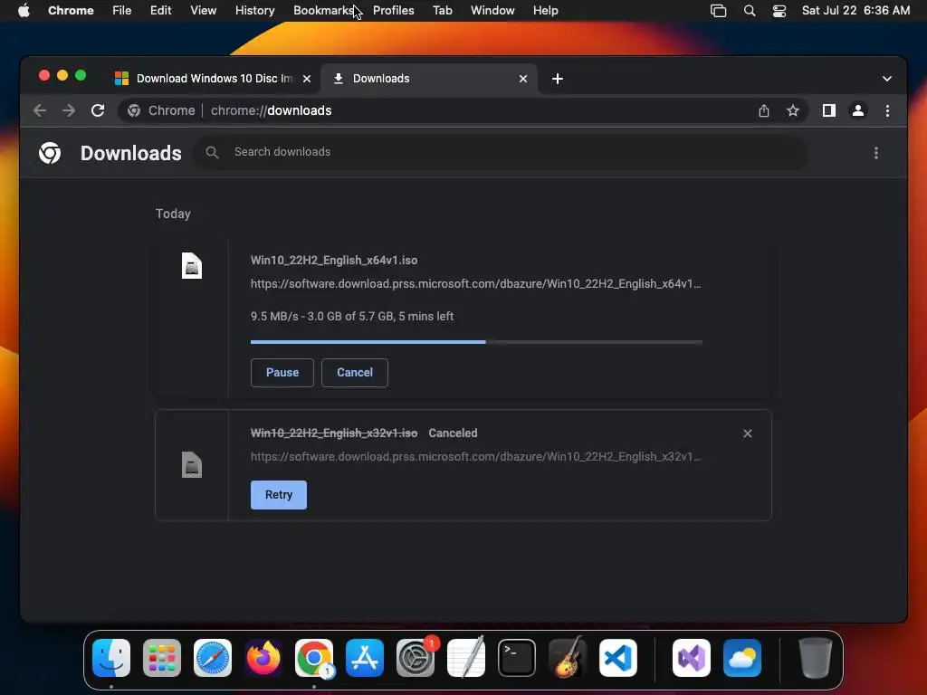Open TextEdit from the Dock
The image size is (927, 695).
click(466, 658)
